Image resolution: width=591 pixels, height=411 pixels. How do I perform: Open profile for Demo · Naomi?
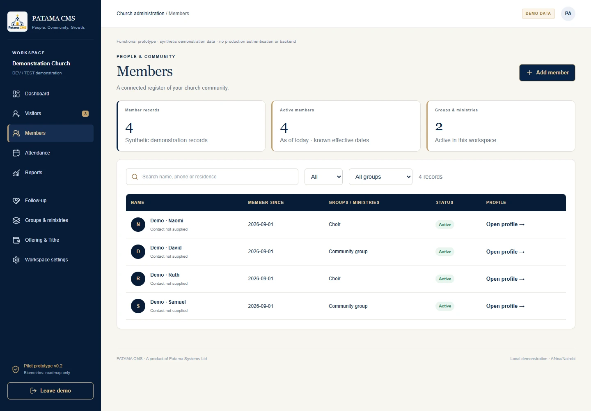click(505, 224)
